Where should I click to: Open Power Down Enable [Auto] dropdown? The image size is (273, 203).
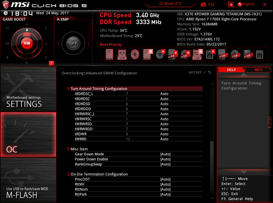click(165, 159)
